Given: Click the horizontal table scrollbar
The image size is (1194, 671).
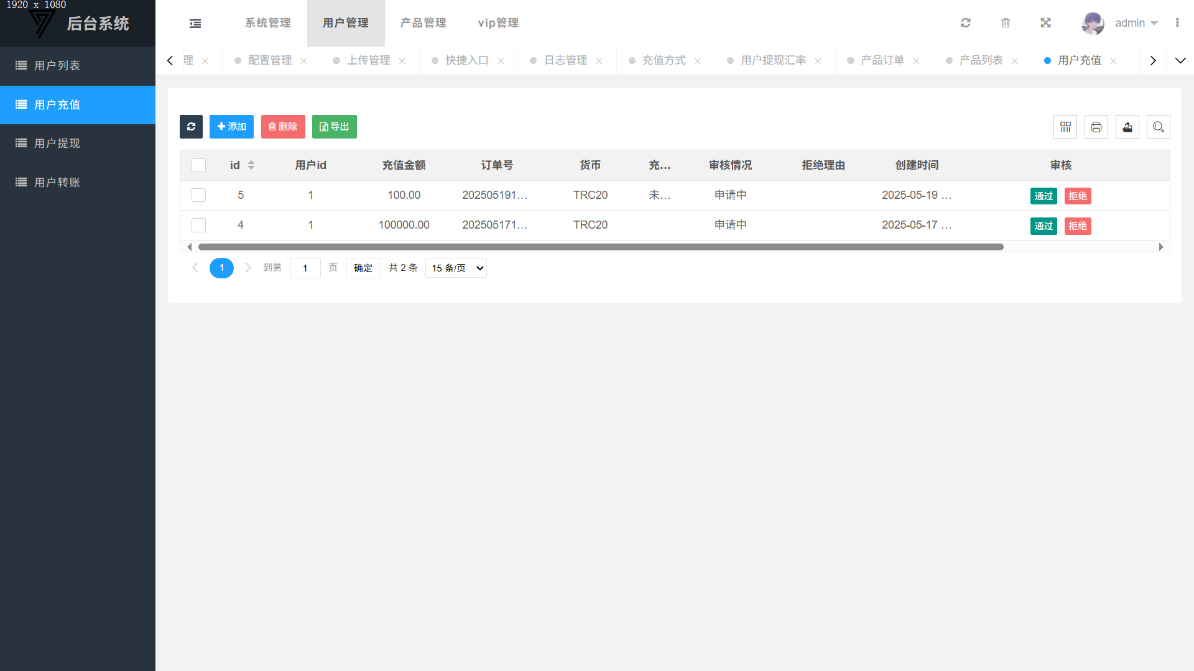Looking at the screenshot, I should click(x=600, y=247).
